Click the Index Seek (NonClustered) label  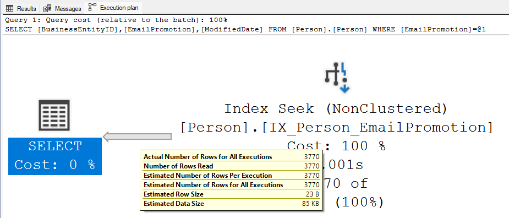click(x=336, y=108)
